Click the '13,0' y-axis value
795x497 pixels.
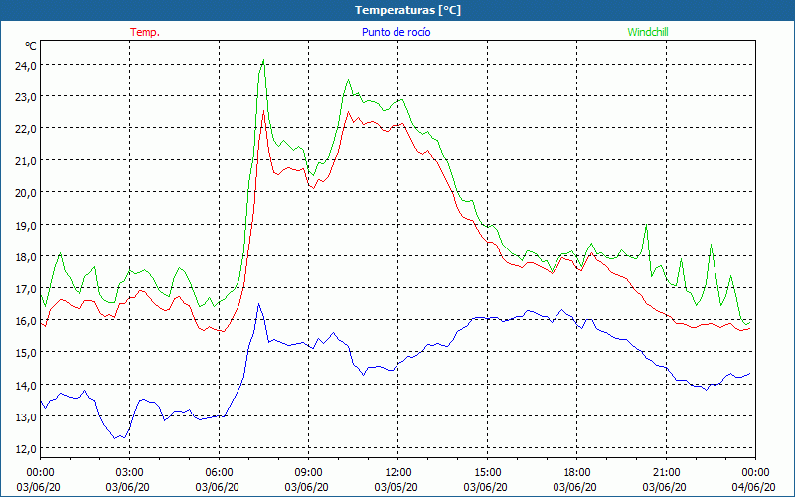point(26,417)
